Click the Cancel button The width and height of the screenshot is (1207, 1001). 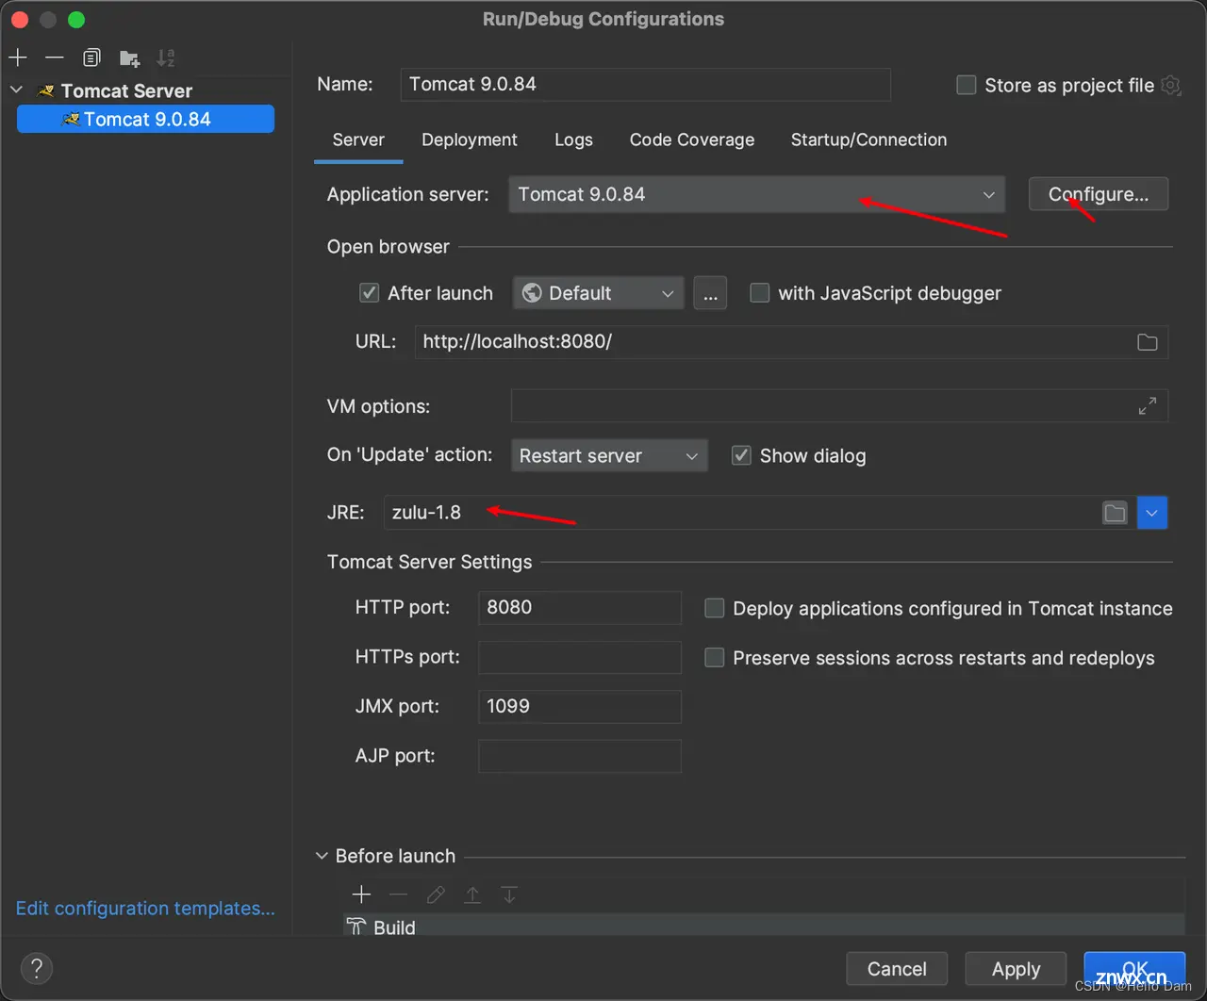click(x=897, y=969)
